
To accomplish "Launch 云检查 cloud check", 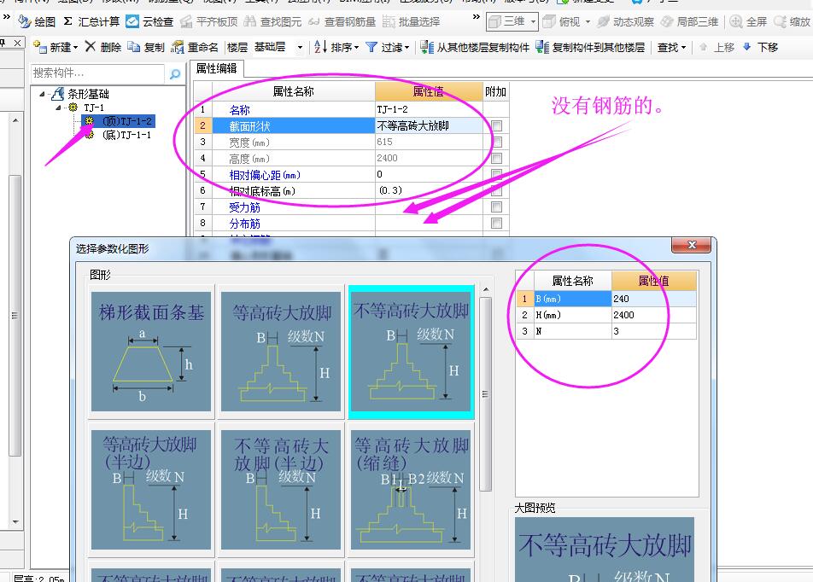I will coord(149,22).
